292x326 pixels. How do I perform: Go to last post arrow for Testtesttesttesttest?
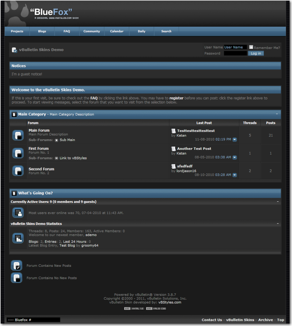(x=235, y=140)
